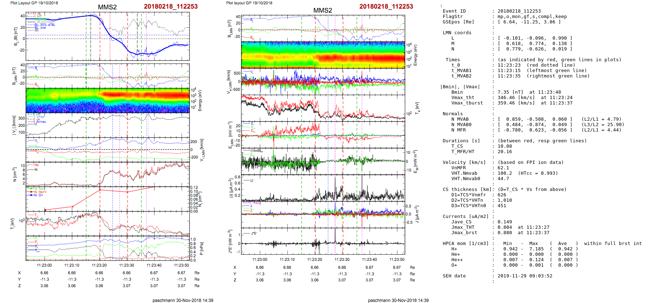Click the 'T_MFR/HT' label
This screenshot has height=303, width=651.
pos(463,152)
